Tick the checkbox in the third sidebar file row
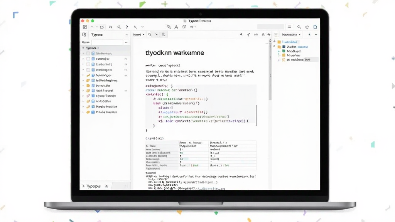 click(88, 64)
